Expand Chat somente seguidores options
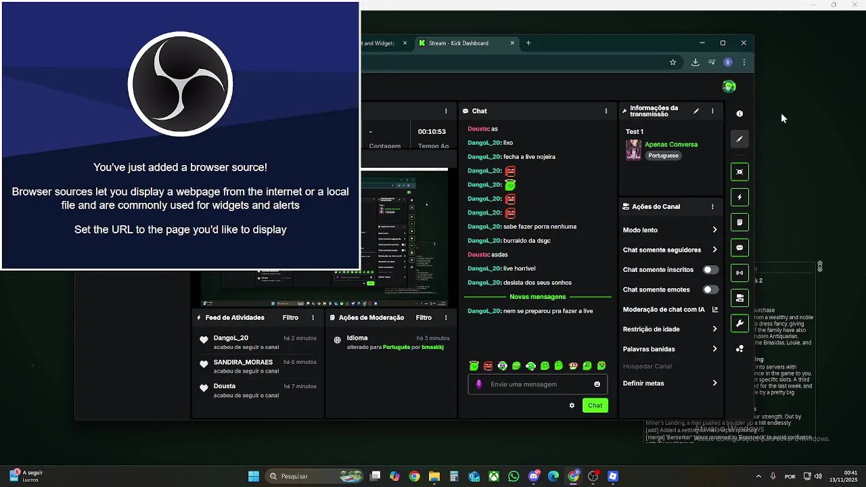 (x=670, y=250)
